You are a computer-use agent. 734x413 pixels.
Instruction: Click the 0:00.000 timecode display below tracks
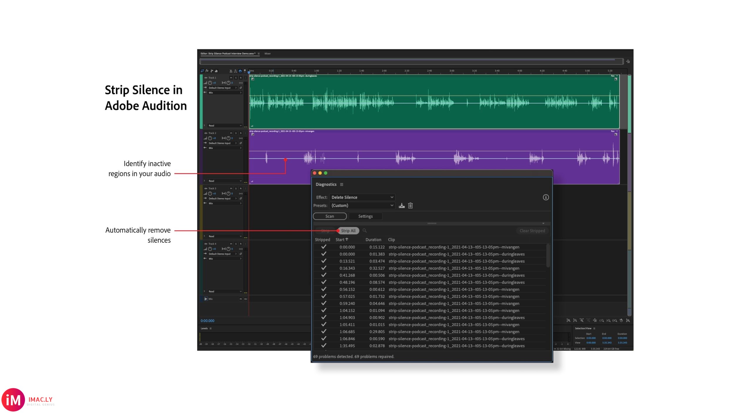click(207, 321)
